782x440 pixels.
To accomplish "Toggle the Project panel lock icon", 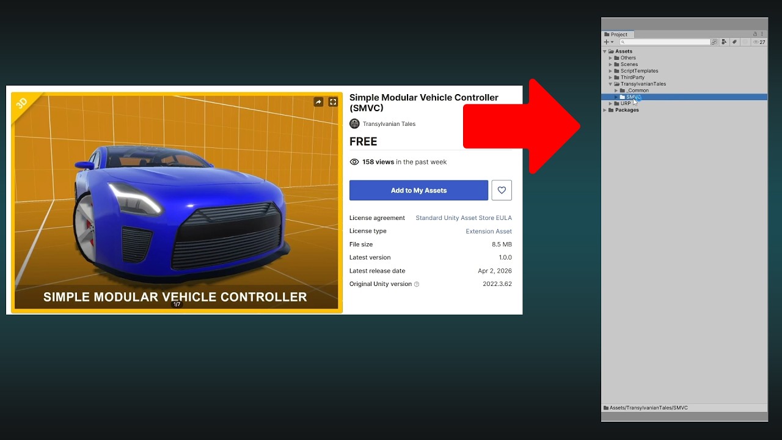I will (755, 34).
